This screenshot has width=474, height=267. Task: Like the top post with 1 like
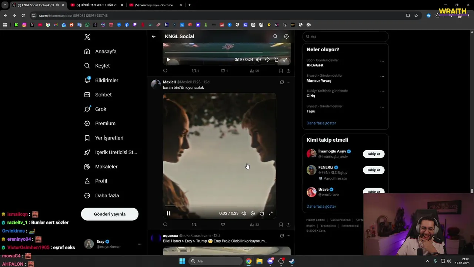[x=224, y=71]
